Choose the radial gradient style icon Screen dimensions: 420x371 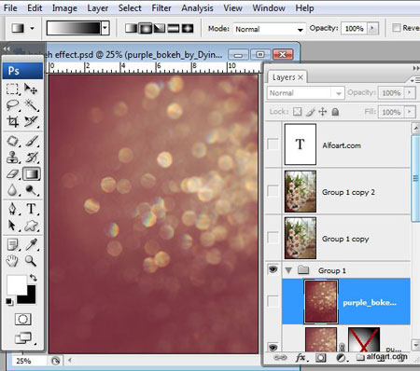(x=146, y=29)
